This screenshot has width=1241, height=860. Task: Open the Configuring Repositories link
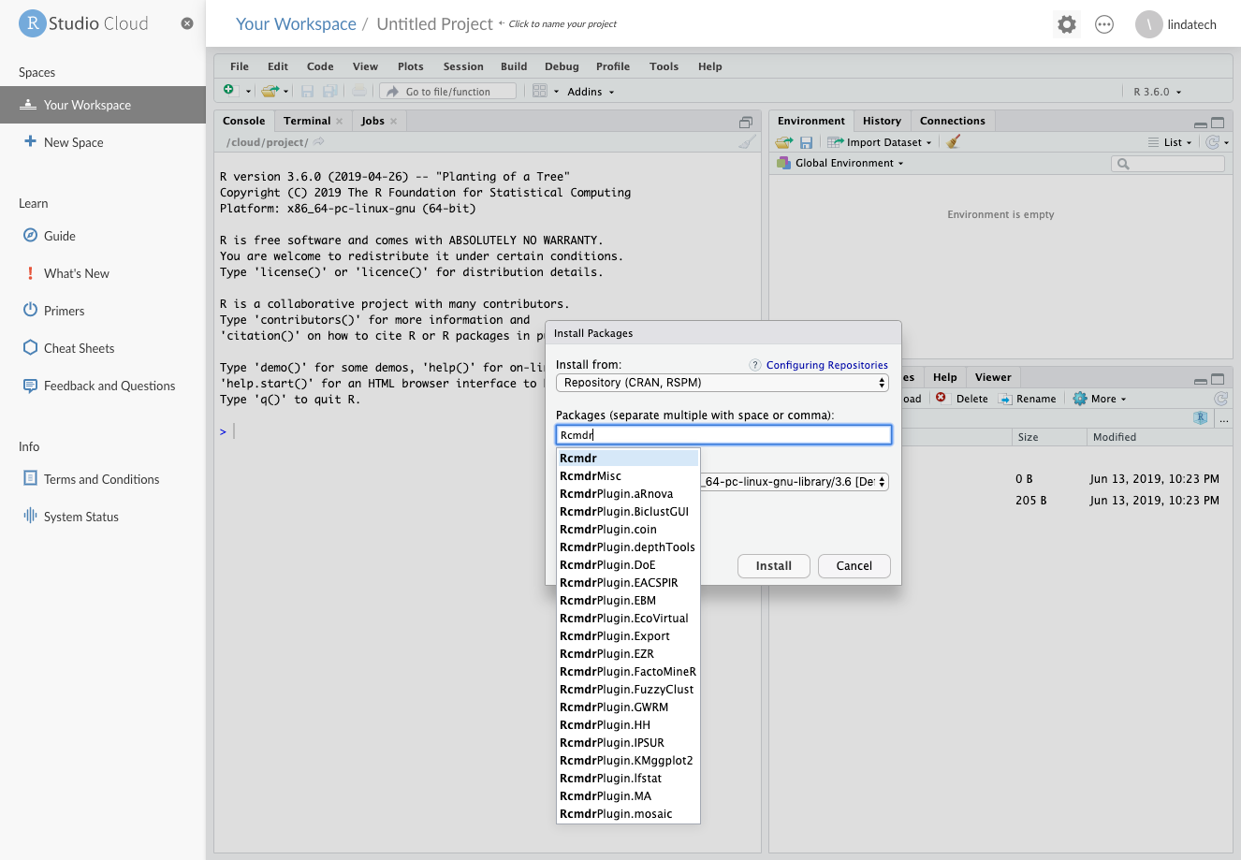click(825, 365)
